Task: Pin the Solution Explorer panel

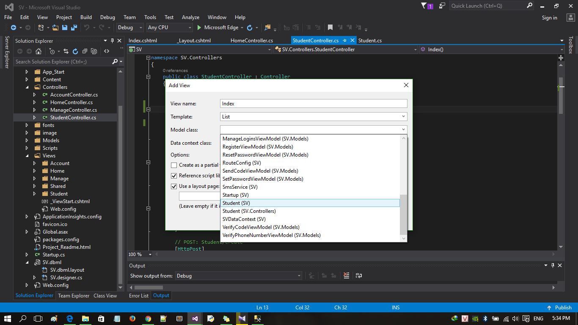Action: click(113, 41)
